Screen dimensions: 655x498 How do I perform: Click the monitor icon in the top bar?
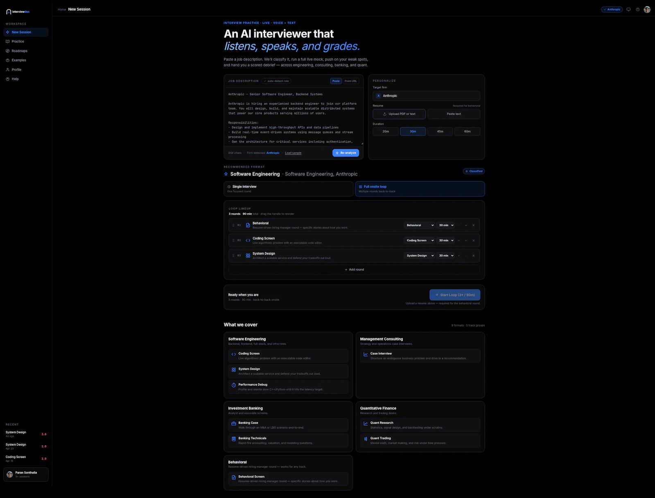(628, 9)
